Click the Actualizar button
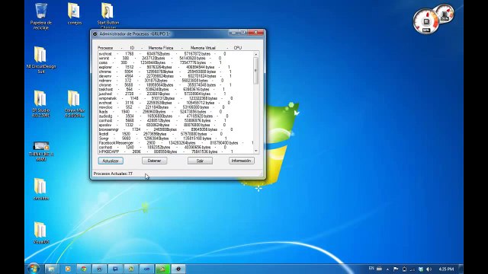The width and height of the screenshot is (488, 274). point(111,161)
